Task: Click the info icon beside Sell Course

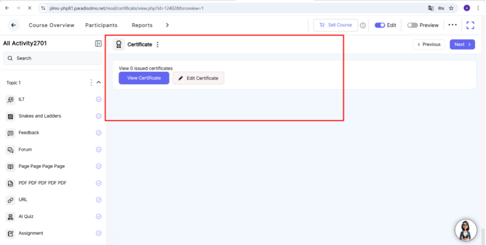Action: pos(363,25)
